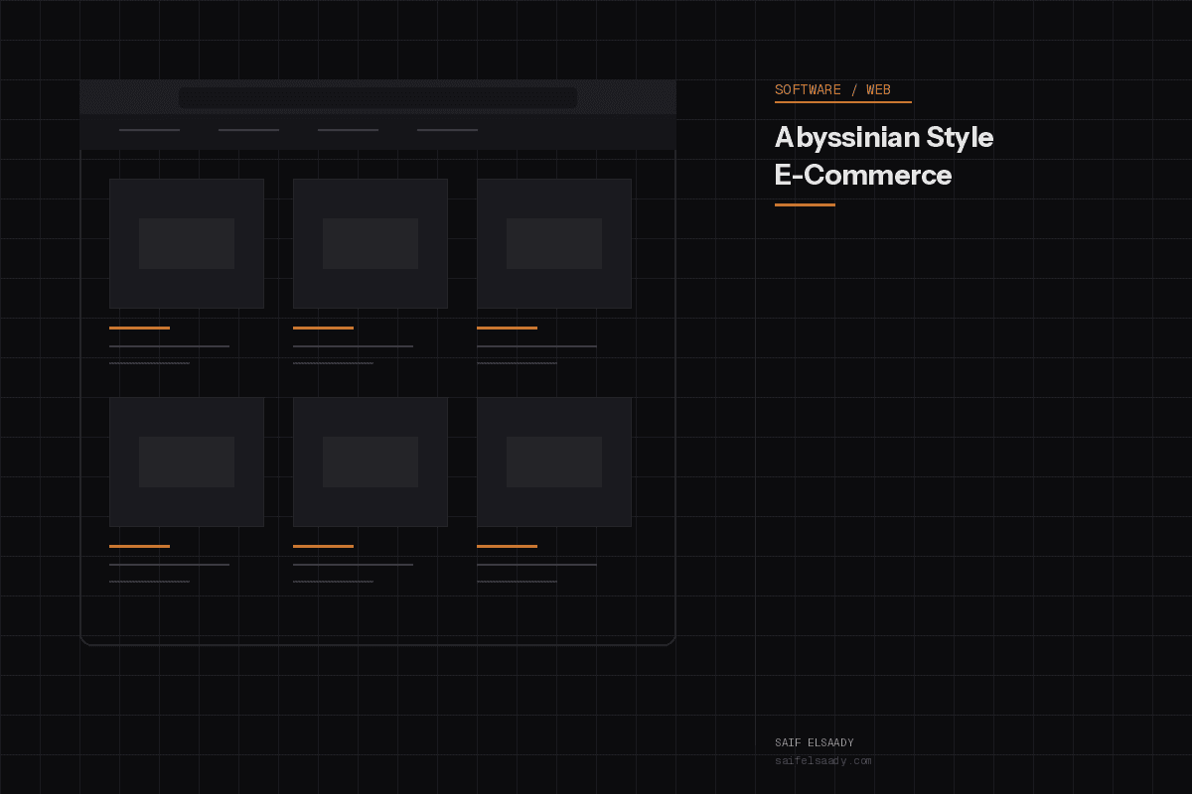Viewport: 1192px width, 794px height.
Task: Open the top-right product card thumbnail
Action: click(x=553, y=243)
